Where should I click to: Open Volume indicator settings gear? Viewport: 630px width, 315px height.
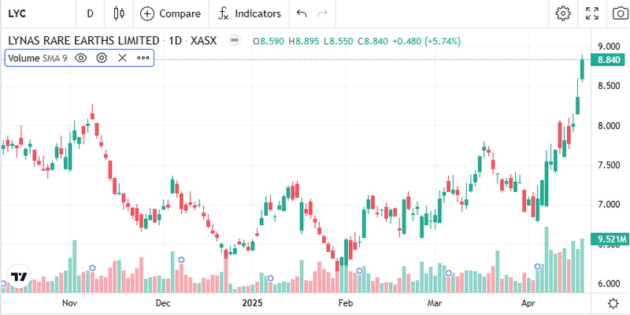[102, 57]
